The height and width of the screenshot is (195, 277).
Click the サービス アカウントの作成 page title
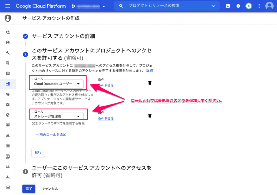coord(51,18)
